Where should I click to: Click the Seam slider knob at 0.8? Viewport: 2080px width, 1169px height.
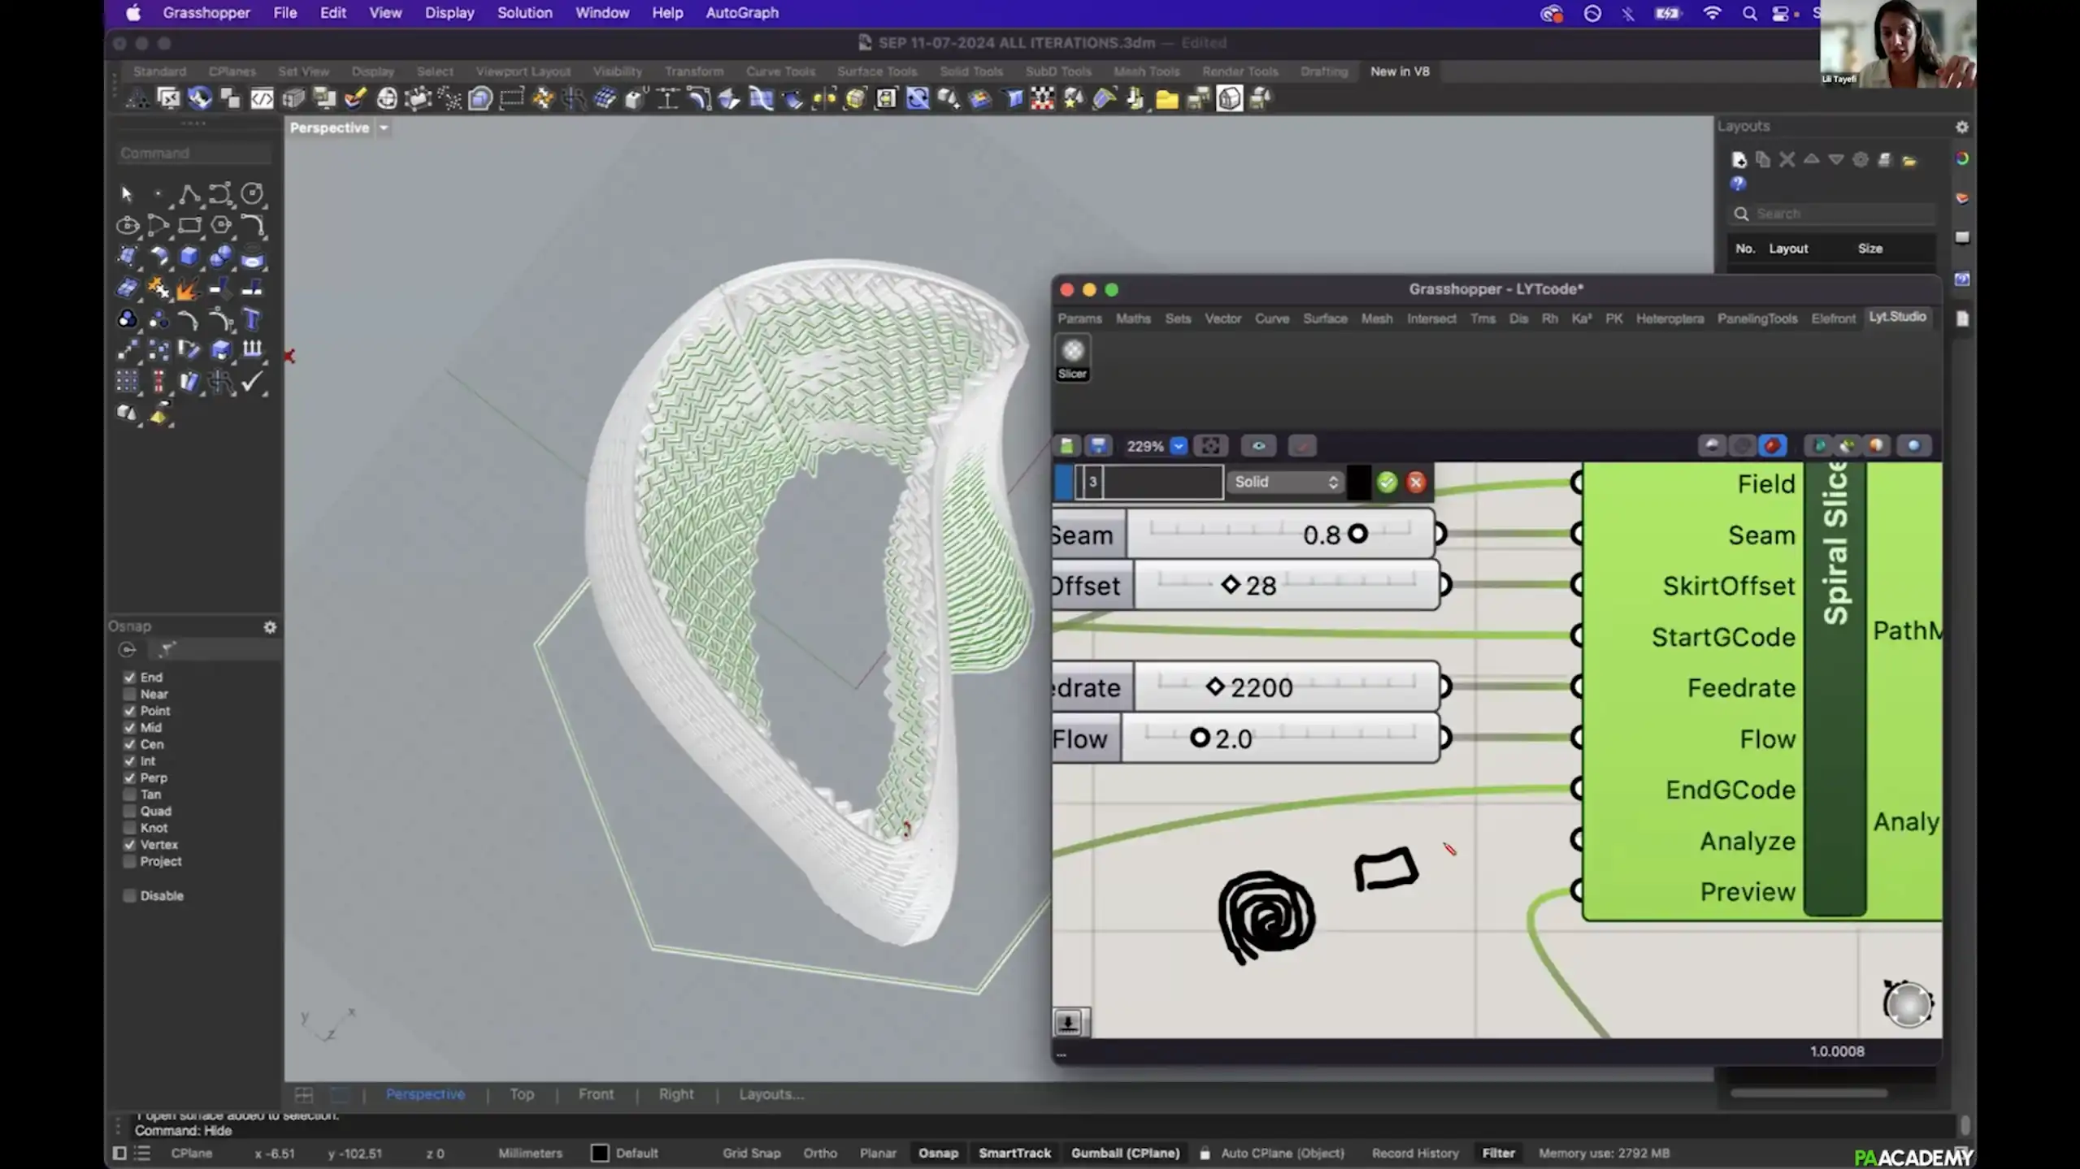1357,535
